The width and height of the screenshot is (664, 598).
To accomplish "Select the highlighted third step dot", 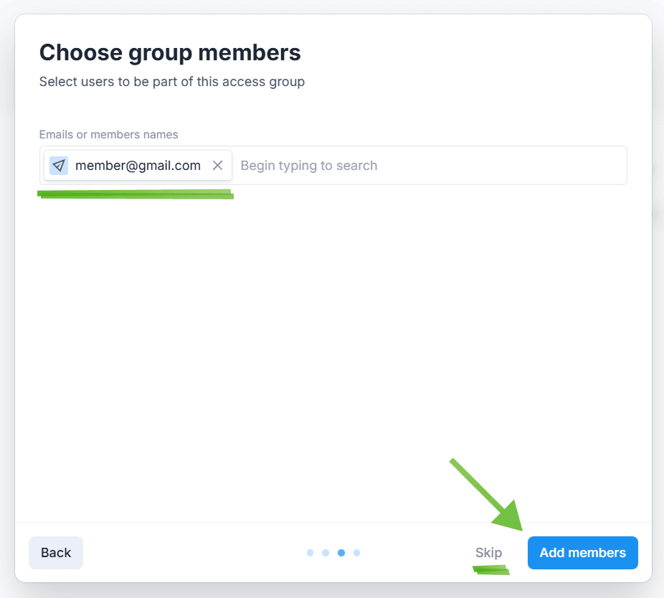I will click(x=341, y=553).
